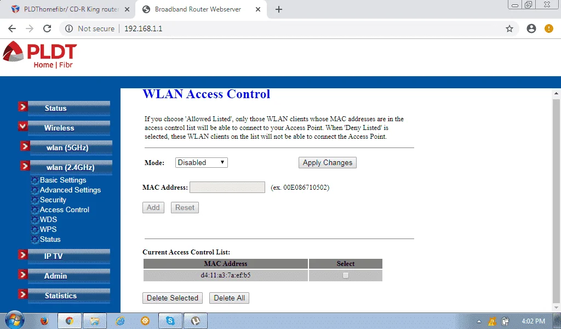Image resolution: width=561 pixels, height=329 pixels.
Task: Go to Advanced Settings page
Action: (x=70, y=190)
